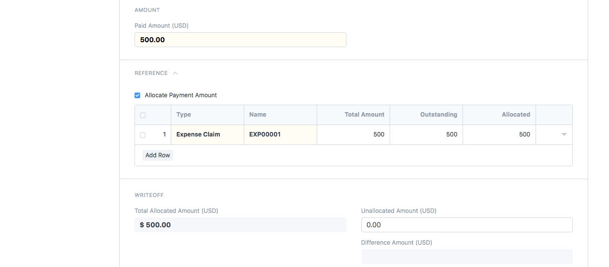Click the Expense Claim type cell
Image resolution: width=609 pixels, height=267 pixels.
[207, 134]
